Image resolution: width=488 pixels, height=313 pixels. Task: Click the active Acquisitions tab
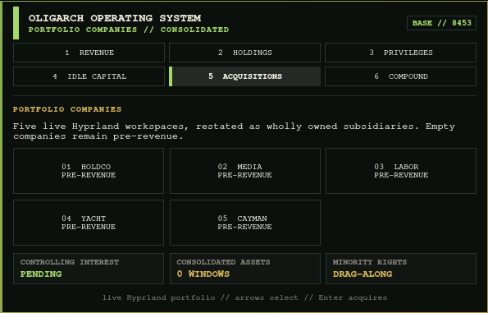point(244,76)
